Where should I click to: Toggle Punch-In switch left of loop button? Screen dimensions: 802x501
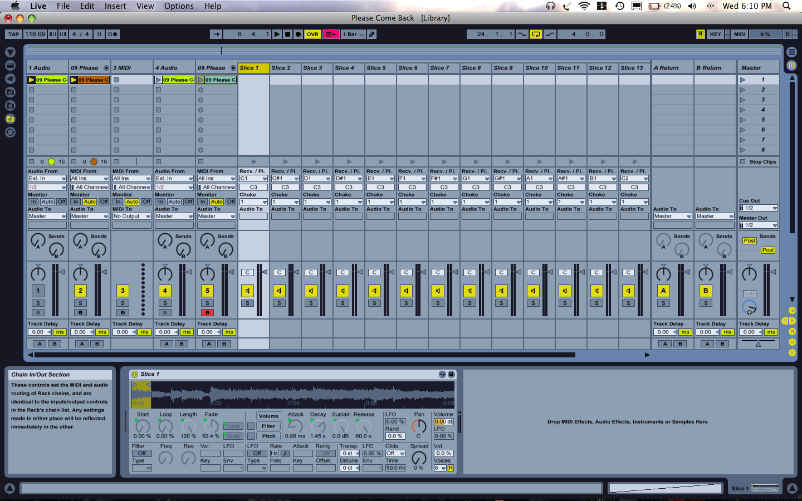point(522,34)
